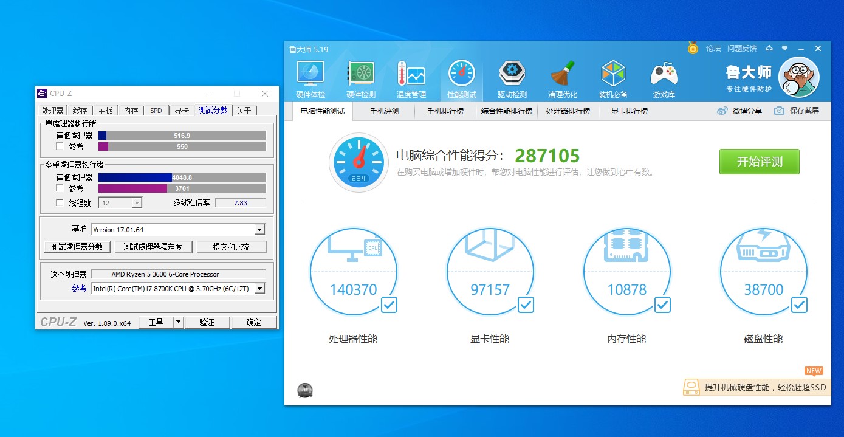Switch to CPU-Z 显卡 tab

pyautogui.click(x=182, y=111)
